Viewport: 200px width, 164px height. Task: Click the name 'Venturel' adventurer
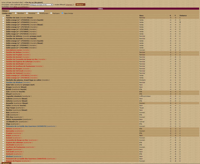click(9, 154)
